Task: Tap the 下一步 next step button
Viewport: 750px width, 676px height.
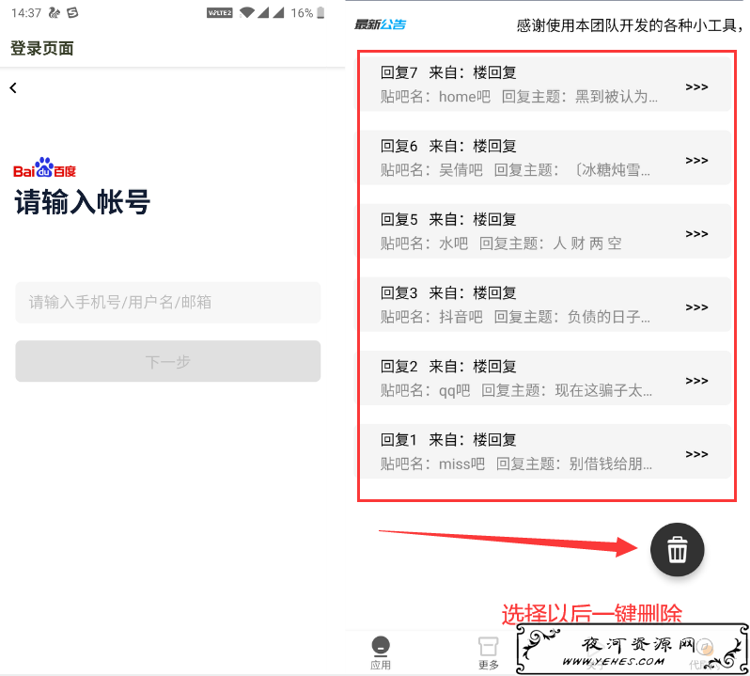Action: pos(168,361)
